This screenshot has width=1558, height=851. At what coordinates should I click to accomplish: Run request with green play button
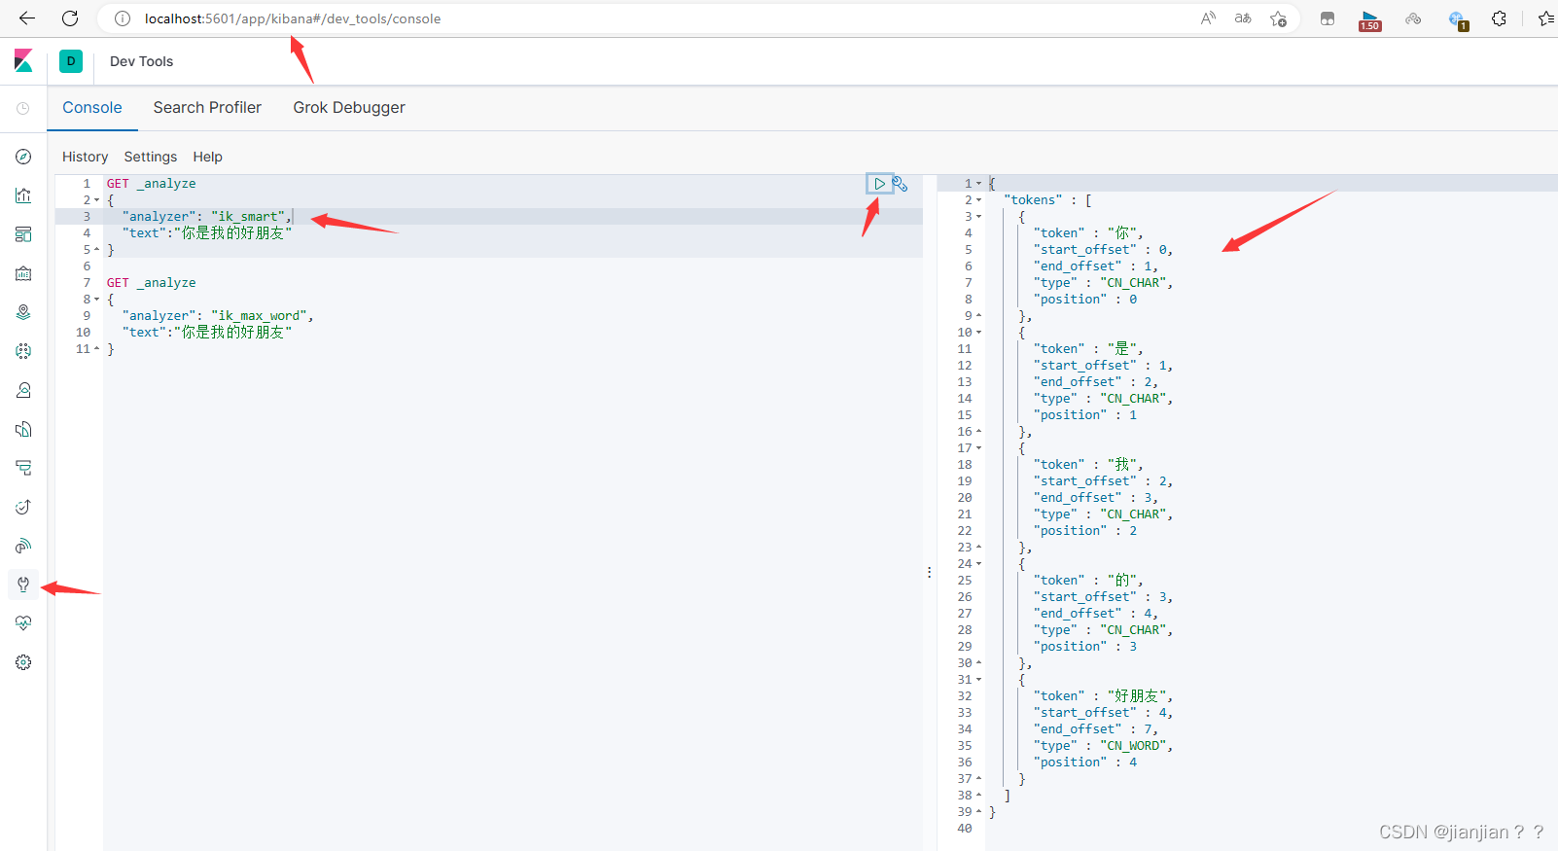879,184
